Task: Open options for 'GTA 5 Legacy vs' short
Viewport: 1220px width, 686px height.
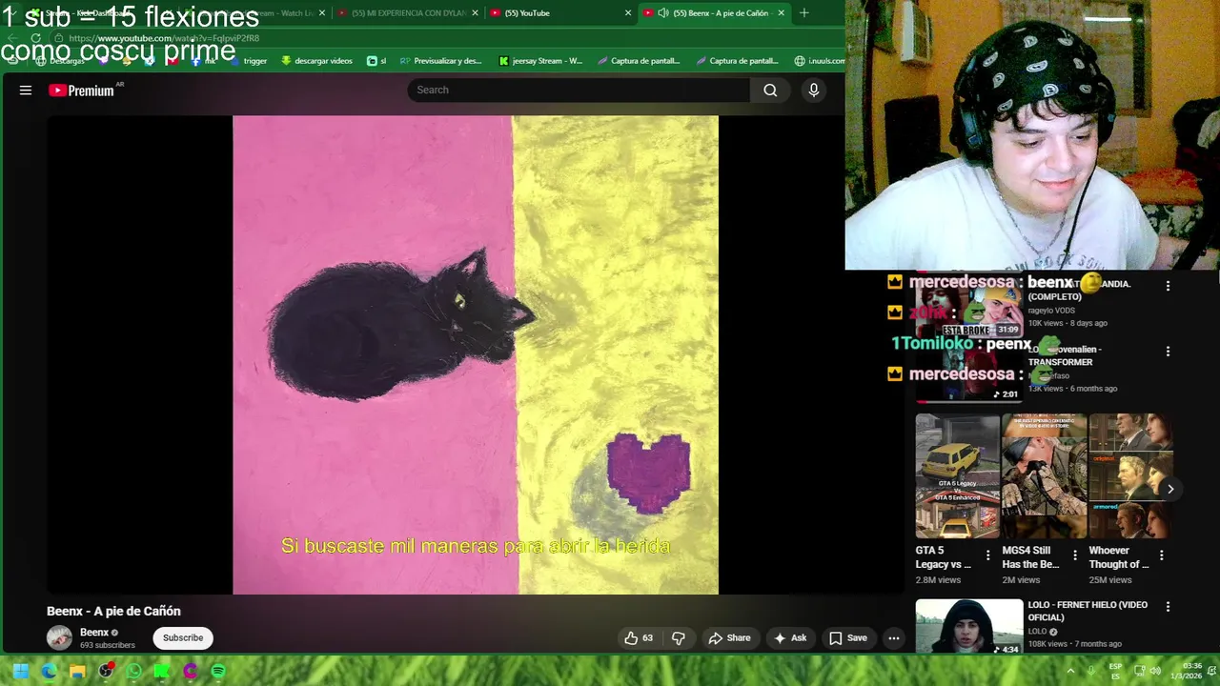Action: [987, 555]
